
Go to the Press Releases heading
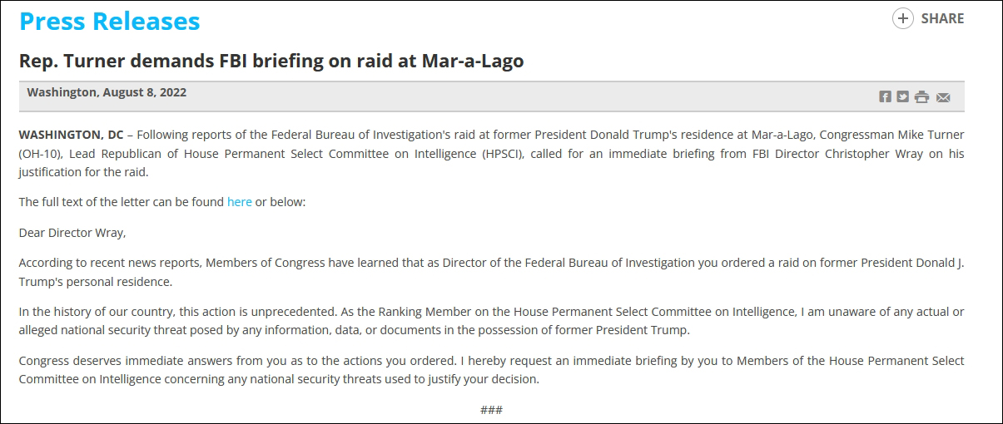[x=110, y=21]
